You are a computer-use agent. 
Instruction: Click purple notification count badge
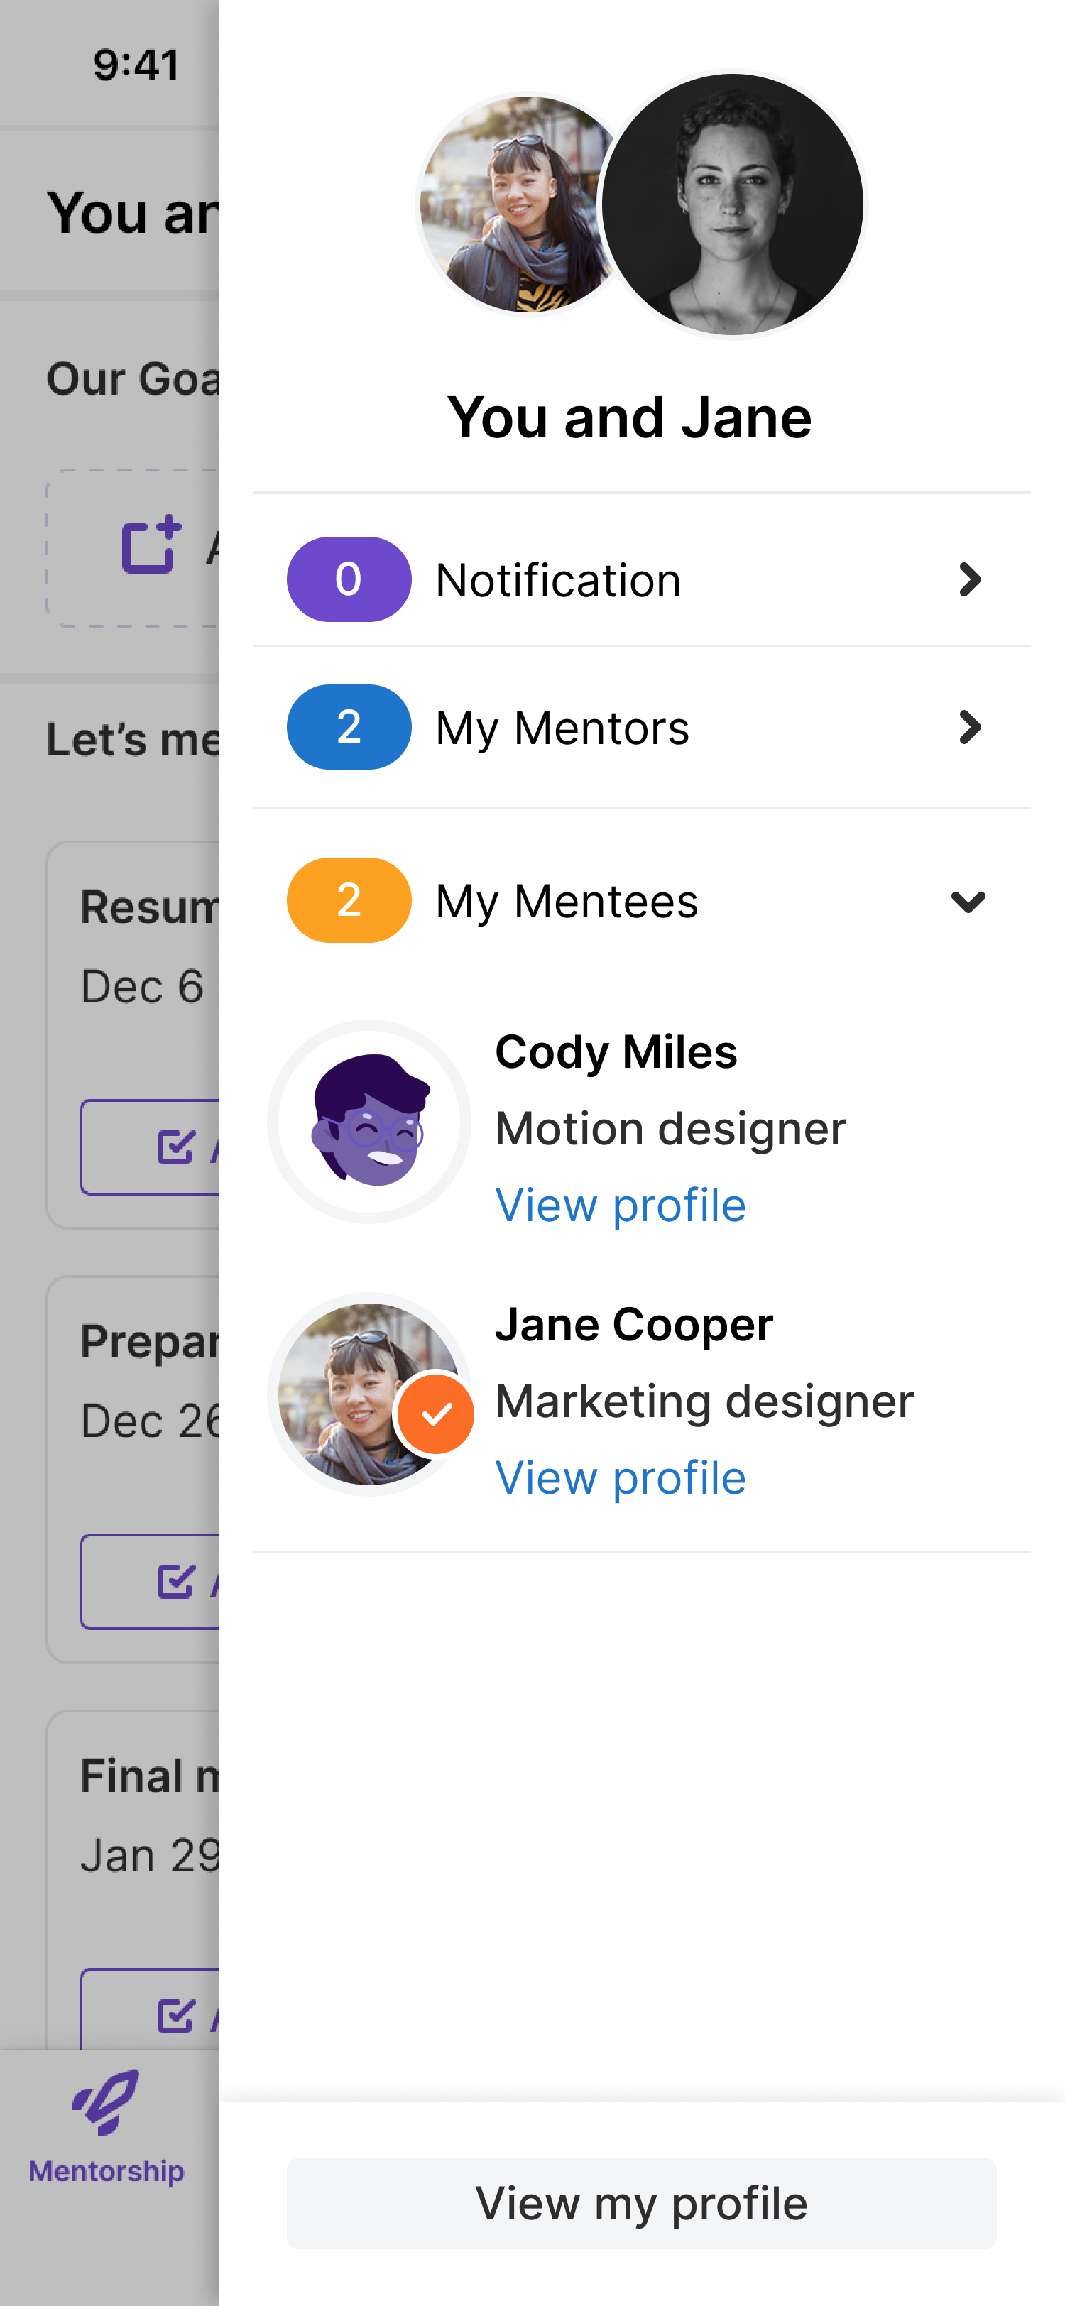(348, 579)
